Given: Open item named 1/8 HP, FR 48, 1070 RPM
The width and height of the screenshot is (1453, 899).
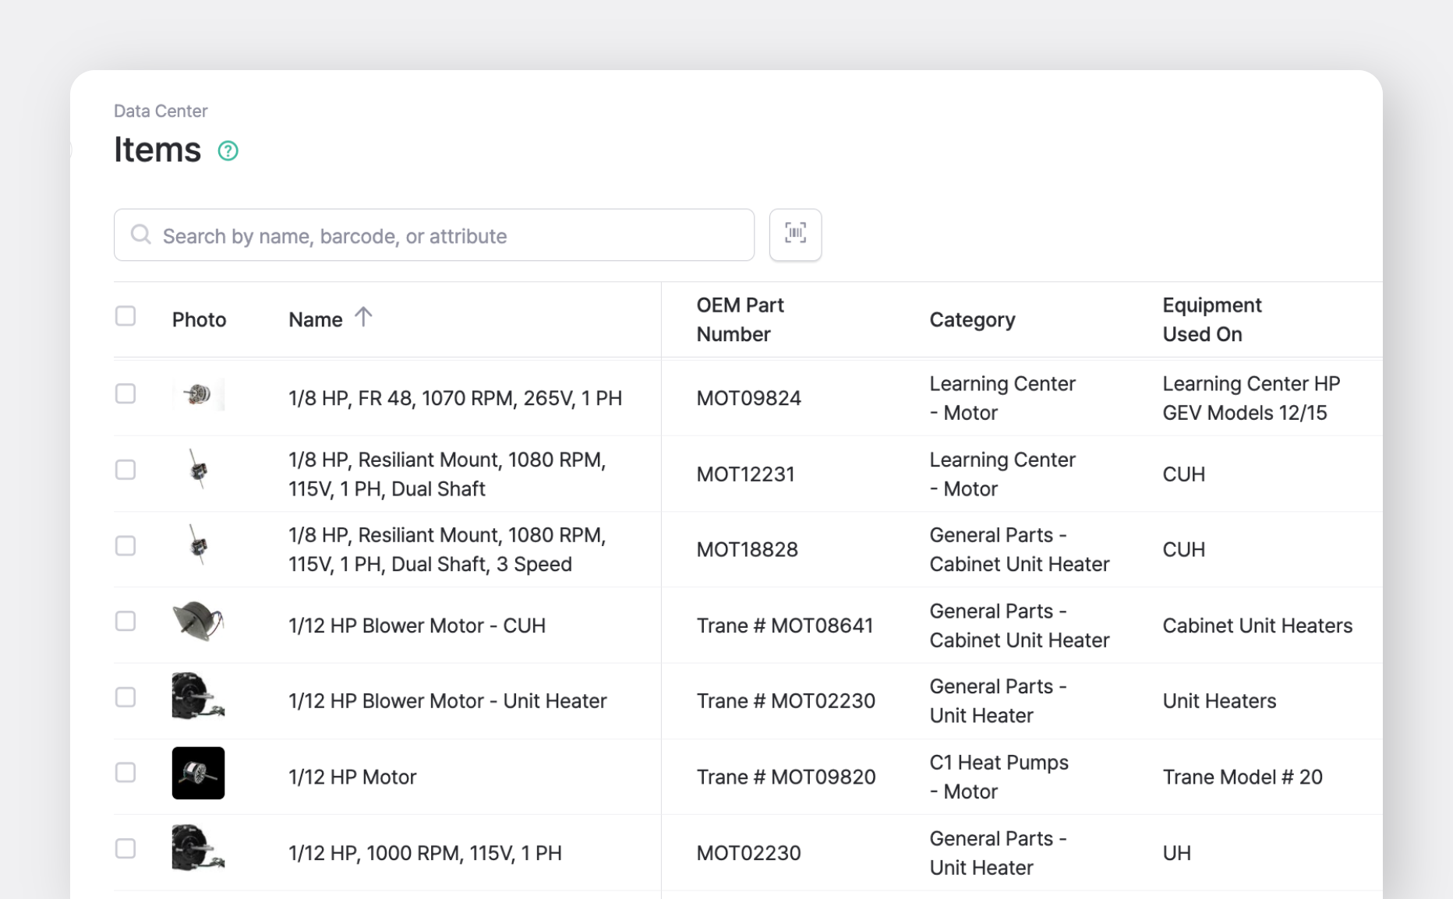Looking at the screenshot, I should point(454,397).
